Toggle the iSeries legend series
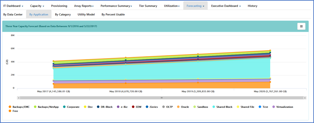314x123 pixels. (x=152, y=107)
